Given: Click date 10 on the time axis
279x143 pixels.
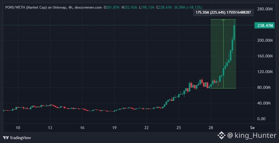Looking at the screenshot, I should [18, 128].
